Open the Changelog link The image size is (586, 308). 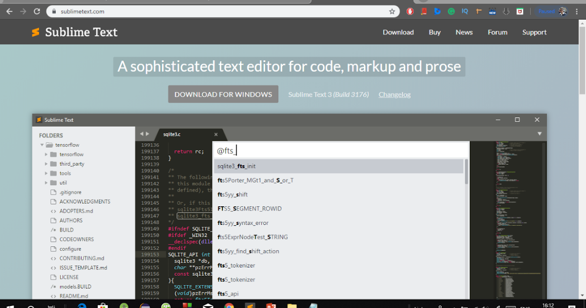(x=394, y=94)
